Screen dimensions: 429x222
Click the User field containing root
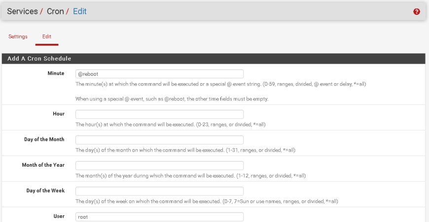pos(159,217)
